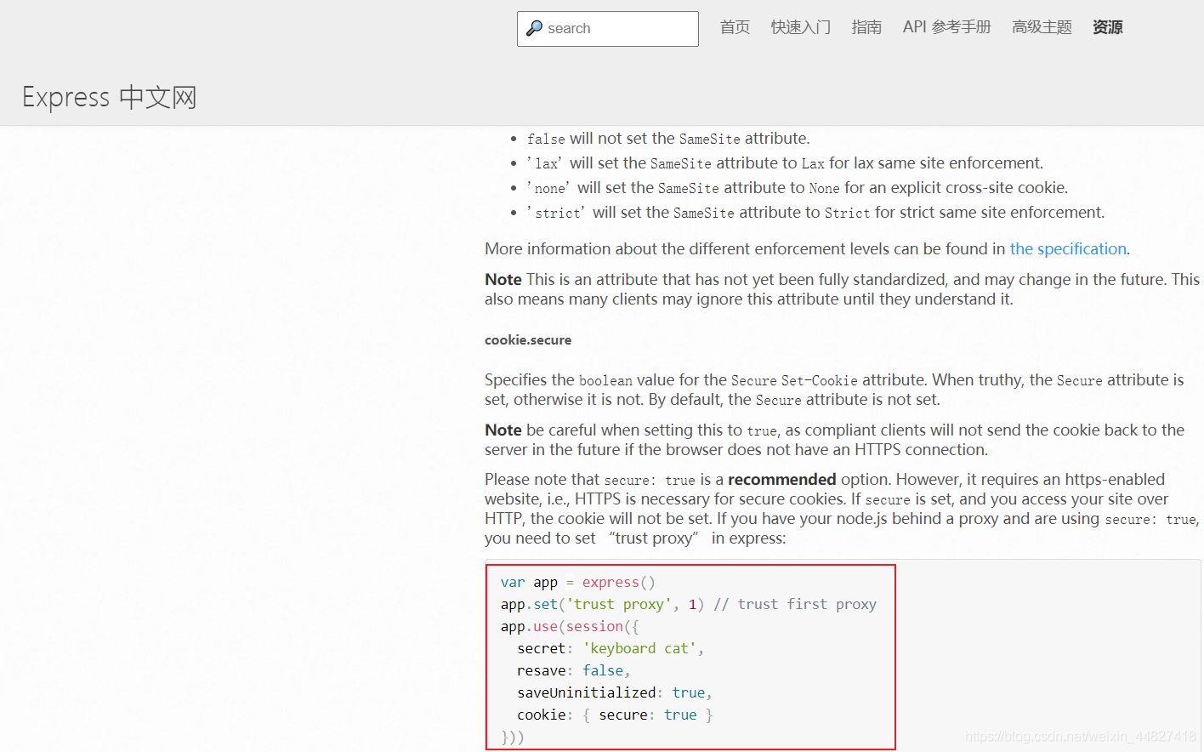Click saveUninitialized: true code line
The height and width of the screenshot is (752, 1204).
point(615,692)
